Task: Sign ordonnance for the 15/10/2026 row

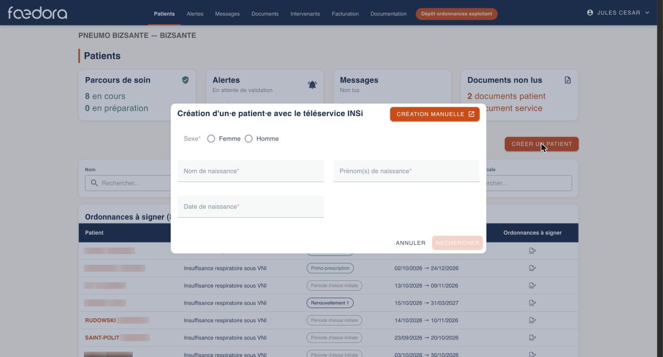Action: (533, 303)
